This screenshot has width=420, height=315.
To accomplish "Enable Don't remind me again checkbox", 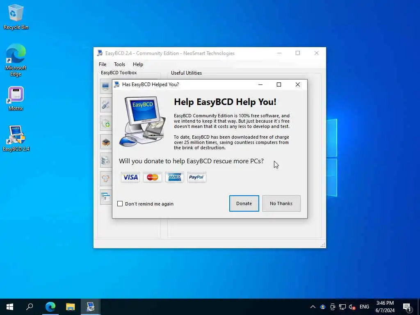I will coord(120,204).
